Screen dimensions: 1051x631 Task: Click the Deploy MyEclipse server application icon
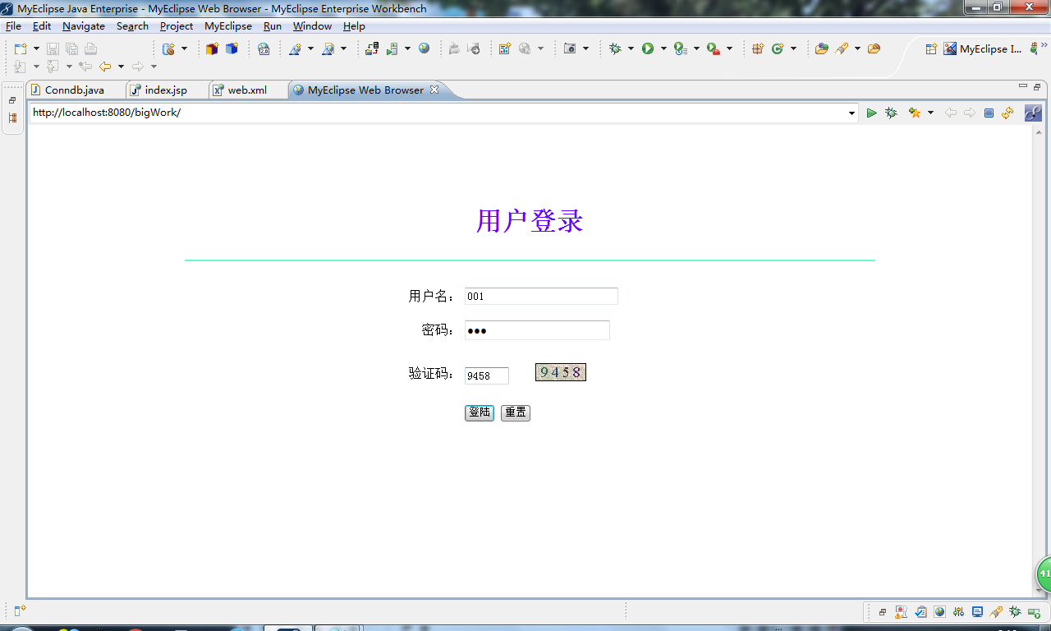(372, 49)
